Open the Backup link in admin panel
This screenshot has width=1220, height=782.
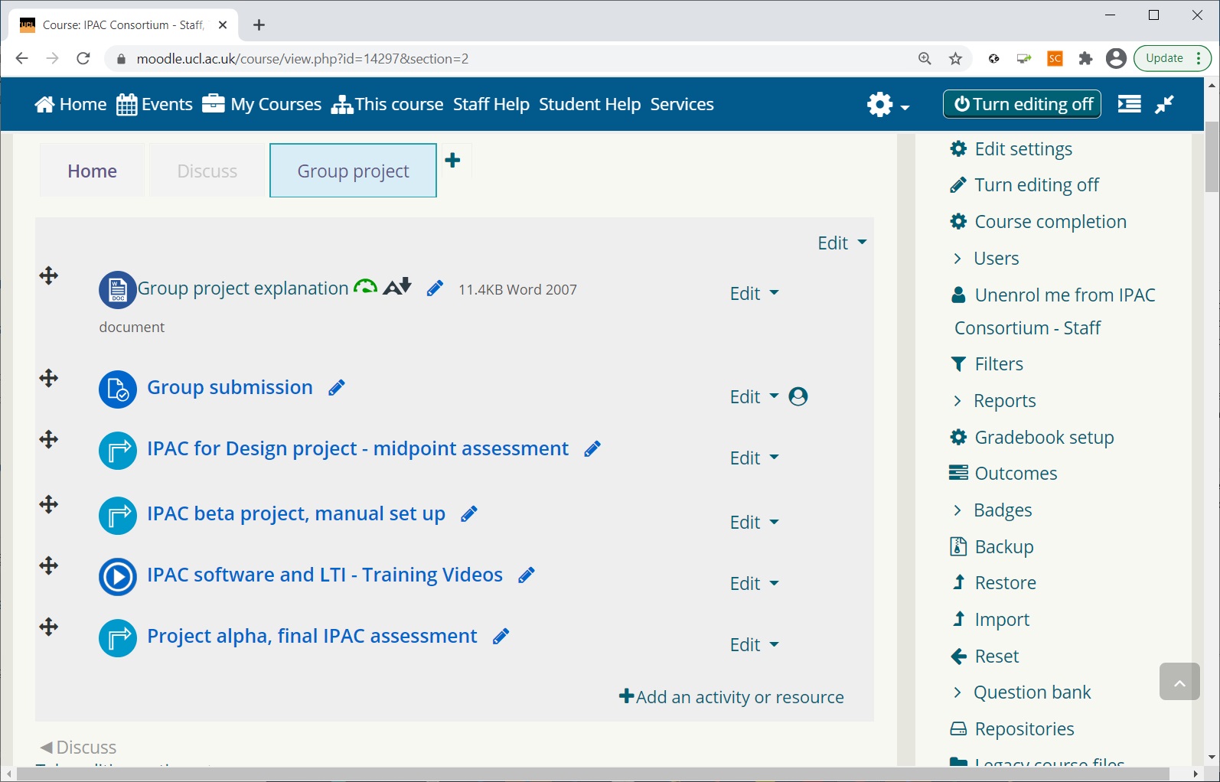(x=992, y=547)
